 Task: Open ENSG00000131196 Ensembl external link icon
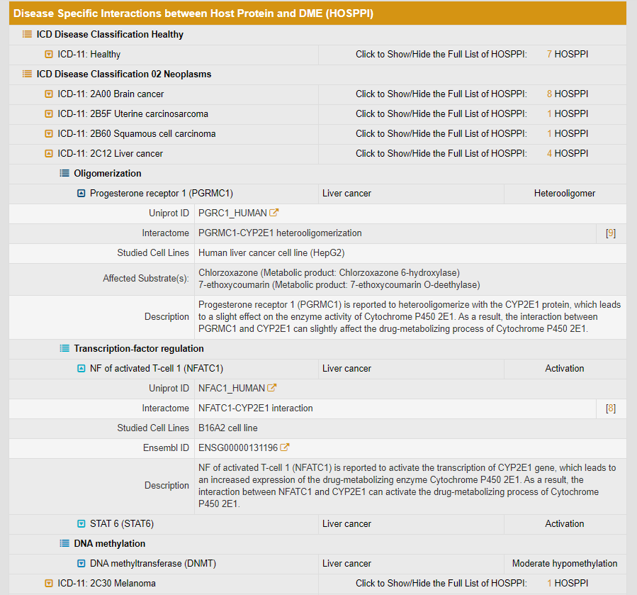pyautogui.click(x=285, y=447)
